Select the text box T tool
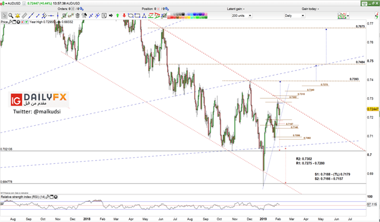 (x=104, y=16)
